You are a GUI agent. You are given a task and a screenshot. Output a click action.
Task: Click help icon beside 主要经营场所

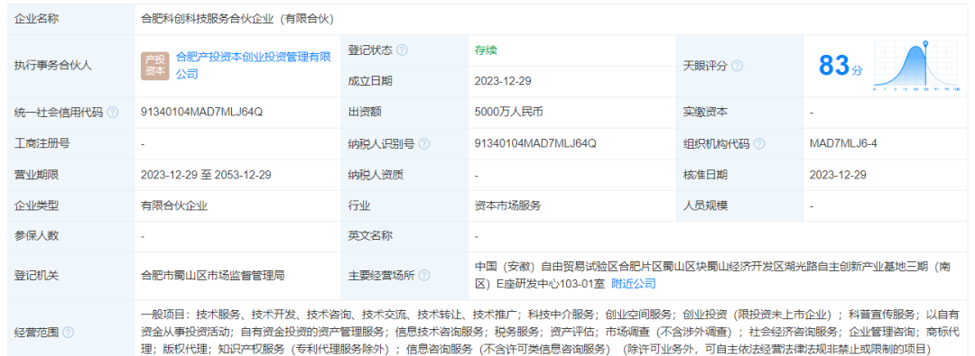pos(424,275)
